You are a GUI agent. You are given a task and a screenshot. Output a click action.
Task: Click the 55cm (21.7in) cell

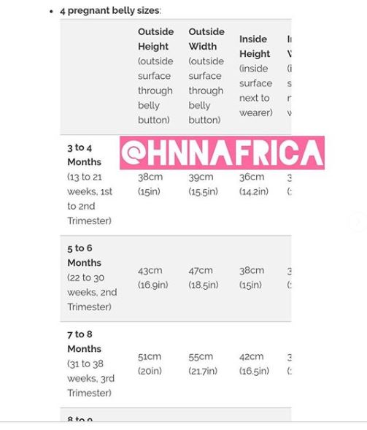click(x=203, y=364)
